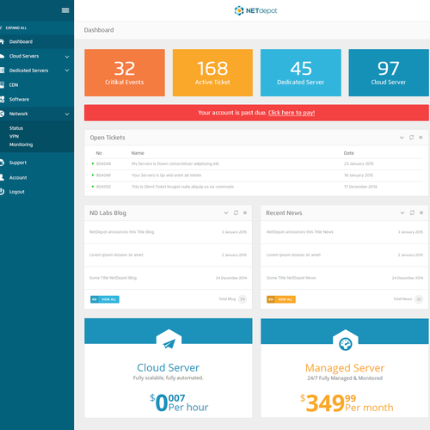Click Expand All in the sidebar
The height and width of the screenshot is (430, 430).
pos(16,28)
